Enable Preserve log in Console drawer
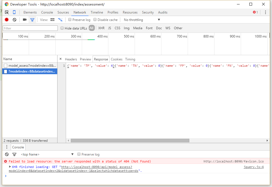Screen dimensions: 272x187 tap(79, 154)
